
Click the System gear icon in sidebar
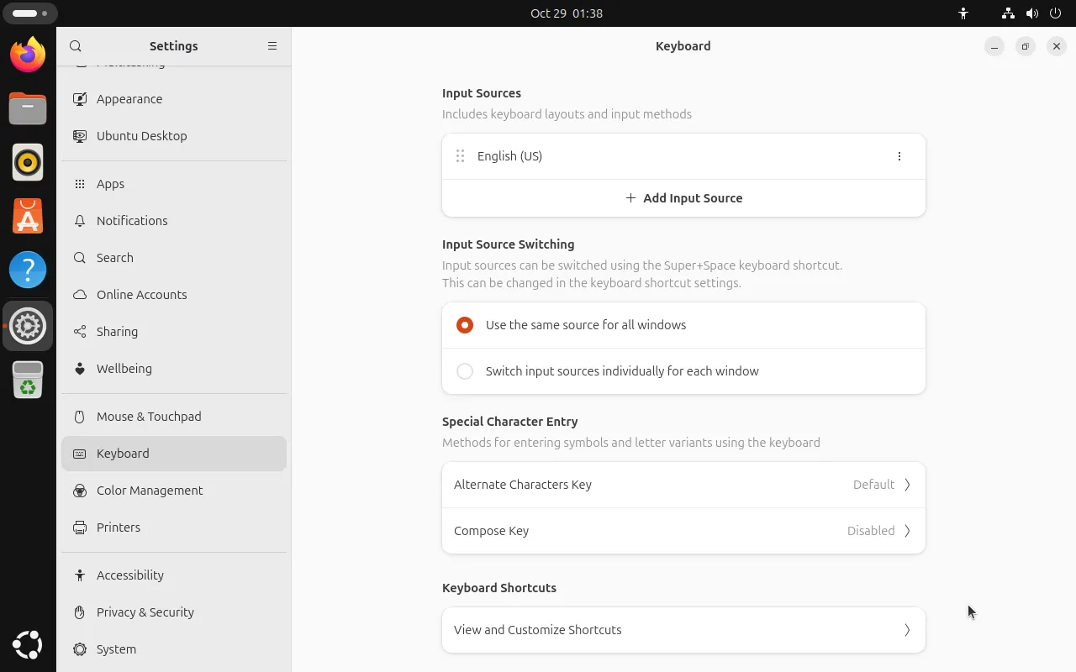(x=80, y=649)
